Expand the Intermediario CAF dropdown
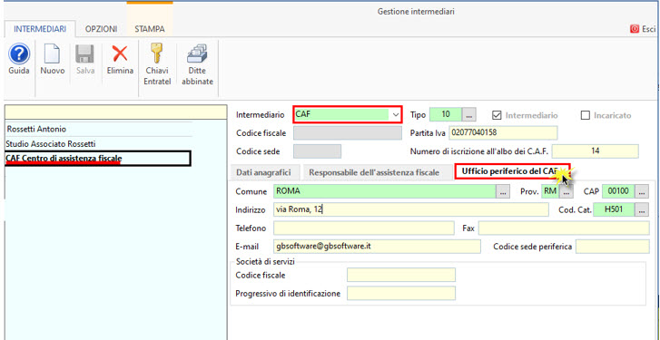 [395, 114]
